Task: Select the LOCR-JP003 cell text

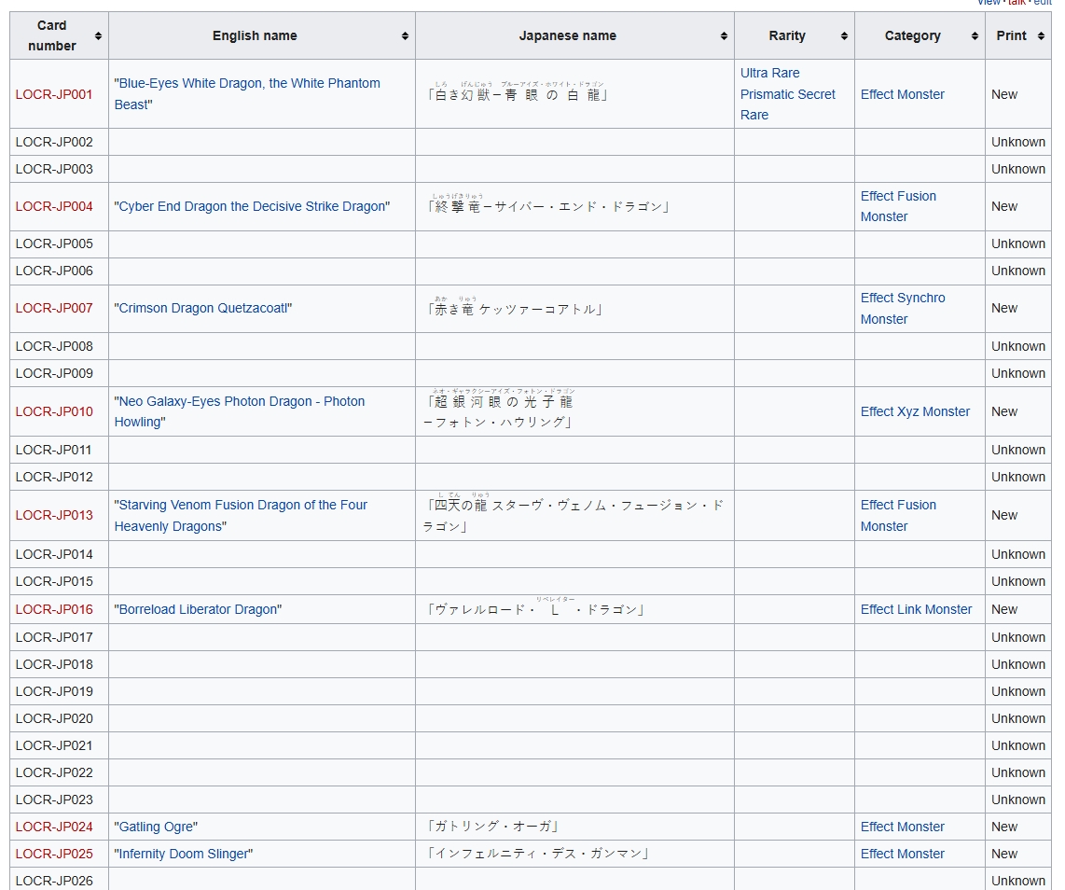Action: coord(54,169)
